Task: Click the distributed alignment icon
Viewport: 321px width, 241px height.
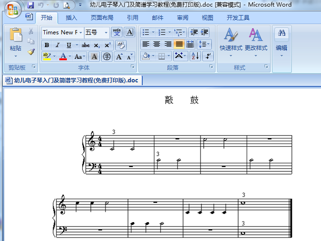Action: (x=190, y=44)
